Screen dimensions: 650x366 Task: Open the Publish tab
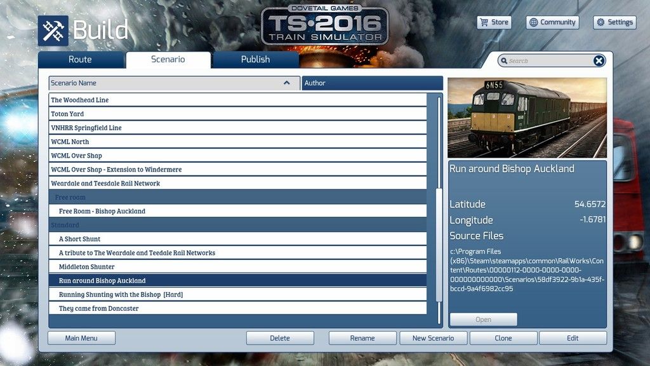[x=256, y=60]
